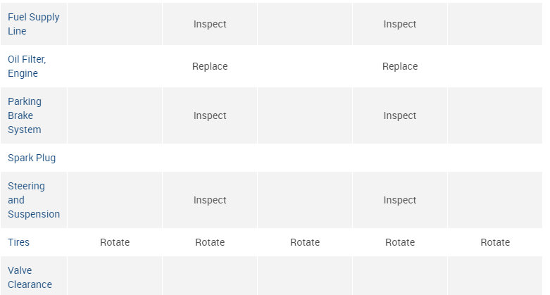Image resolution: width=550 pixels, height=295 pixels.
Task: Click second Inspect cell in Parking Brake row
Action: click(x=400, y=115)
